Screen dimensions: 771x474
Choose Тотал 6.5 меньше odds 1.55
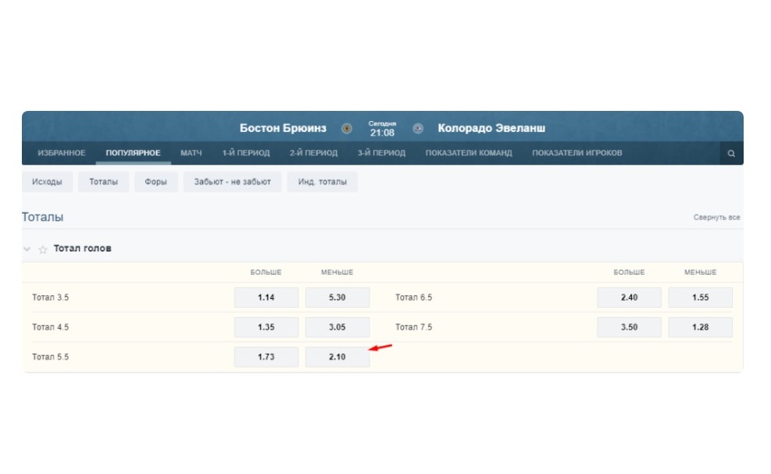click(700, 298)
